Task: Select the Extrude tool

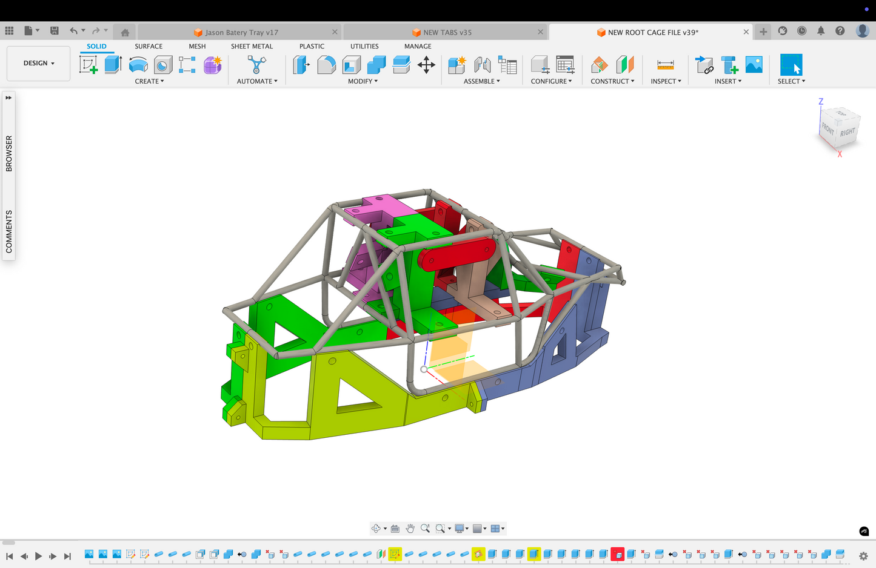Action: [x=113, y=65]
